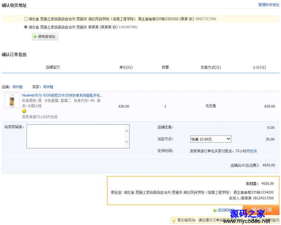281x225 pixels.
Task: Switch to the 淘米魅 shop page
Action: click(17, 87)
